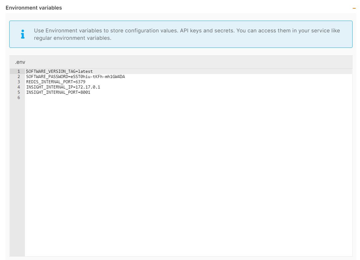The height and width of the screenshot is (260, 360).
Task: Click the info banner description text
Action: [x=185, y=34]
